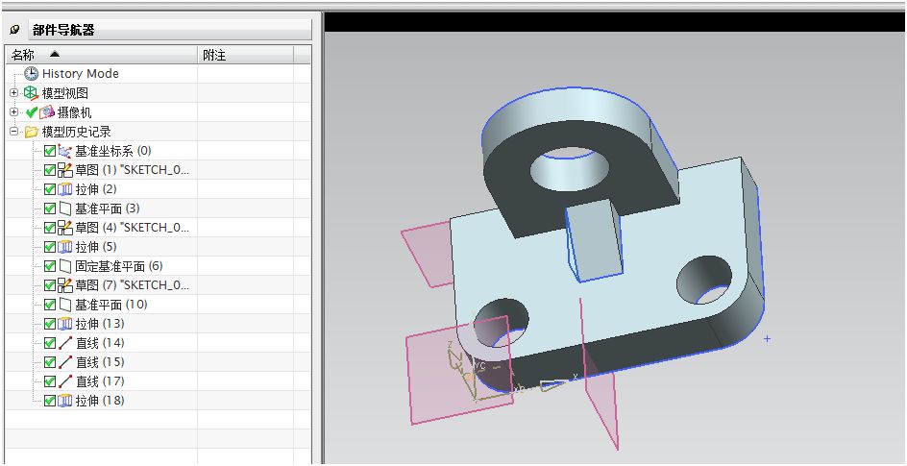Click the datum plane icon of 基准平面 (3)
Image resolution: width=907 pixels, height=466 pixels.
pos(64,208)
